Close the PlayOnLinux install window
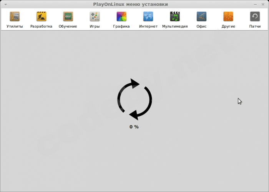269x192 pixels. coord(263,5)
